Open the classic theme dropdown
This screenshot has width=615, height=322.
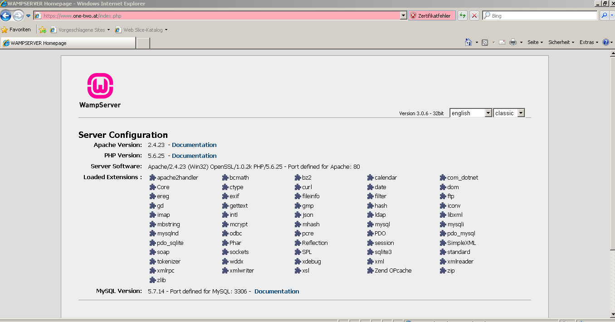[x=509, y=113]
